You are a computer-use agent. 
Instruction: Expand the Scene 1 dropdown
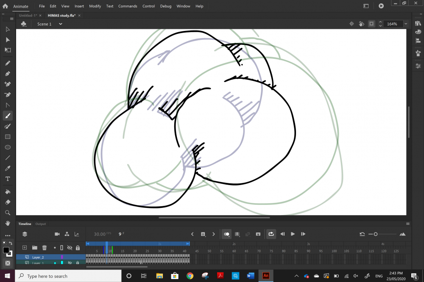60,24
